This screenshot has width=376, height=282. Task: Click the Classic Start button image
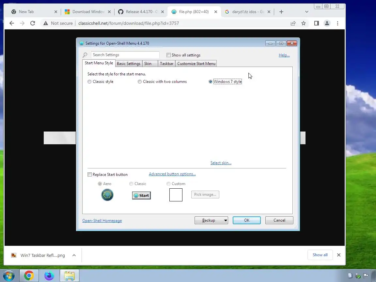[x=141, y=196]
